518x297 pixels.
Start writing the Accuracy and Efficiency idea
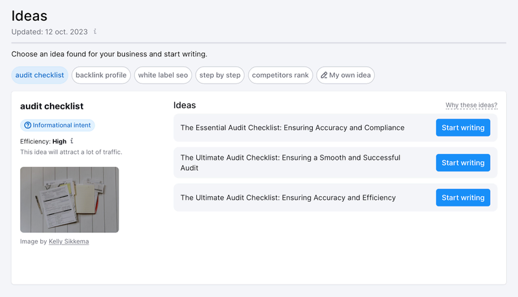pos(463,197)
